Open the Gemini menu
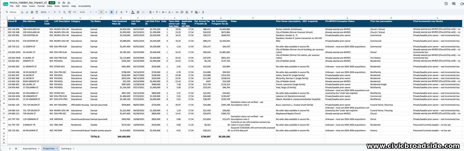Screen dimensions: 464x151 point(66,6)
